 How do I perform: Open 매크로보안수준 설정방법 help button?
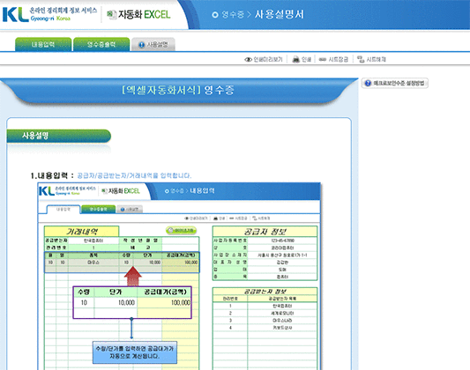(395, 83)
